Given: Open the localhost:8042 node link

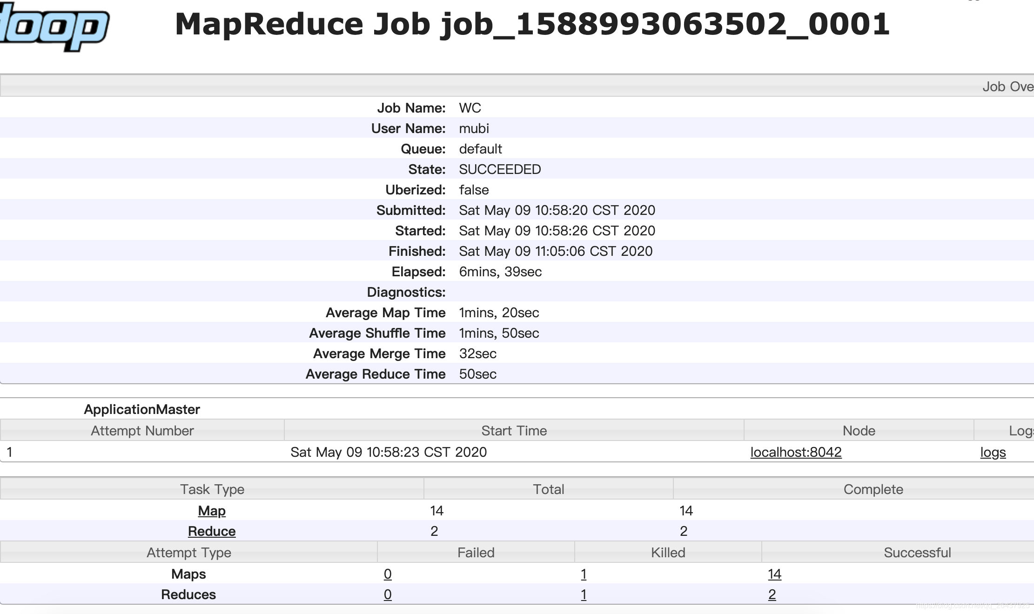Looking at the screenshot, I should 796,452.
